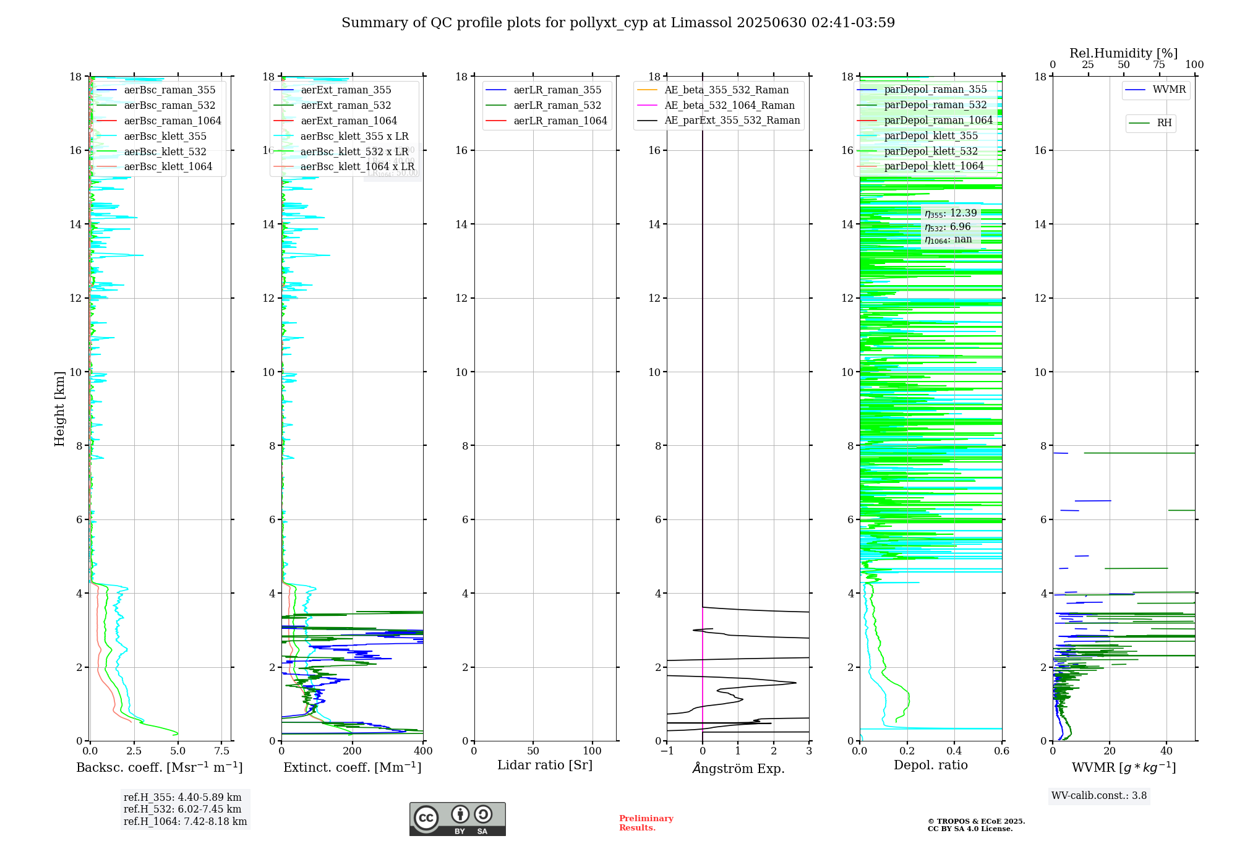1237x841 pixels.
Task: Click the η1064: nan annotation
Action: (x=948, y=240)
